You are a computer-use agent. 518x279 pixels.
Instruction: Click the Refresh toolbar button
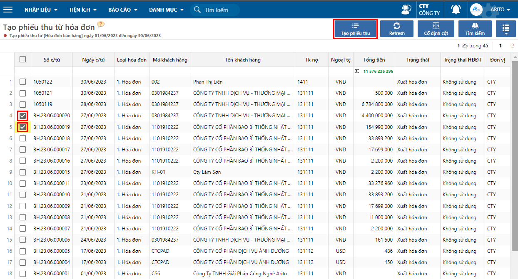[396, 29]
